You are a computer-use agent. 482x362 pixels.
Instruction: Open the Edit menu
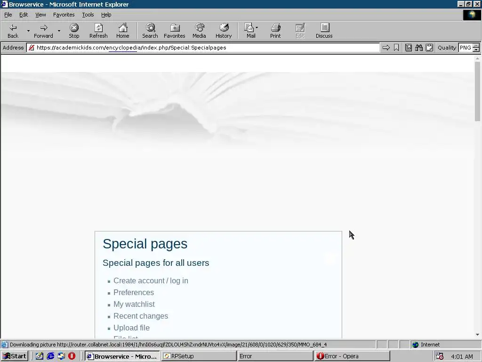(24, 15)
